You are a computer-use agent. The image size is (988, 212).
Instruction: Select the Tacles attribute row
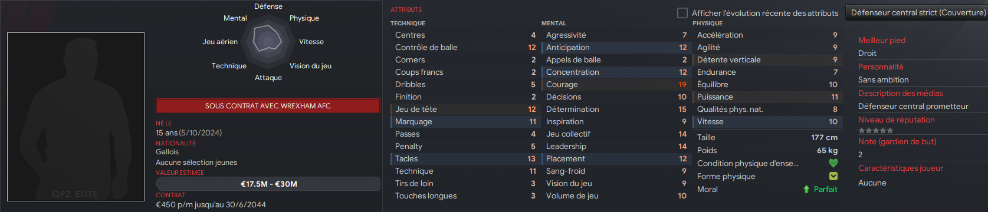click(x=464, y=158)
